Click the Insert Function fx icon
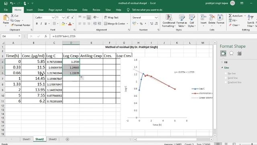Viewport: 257px width, 145px height. pos(46,36)
